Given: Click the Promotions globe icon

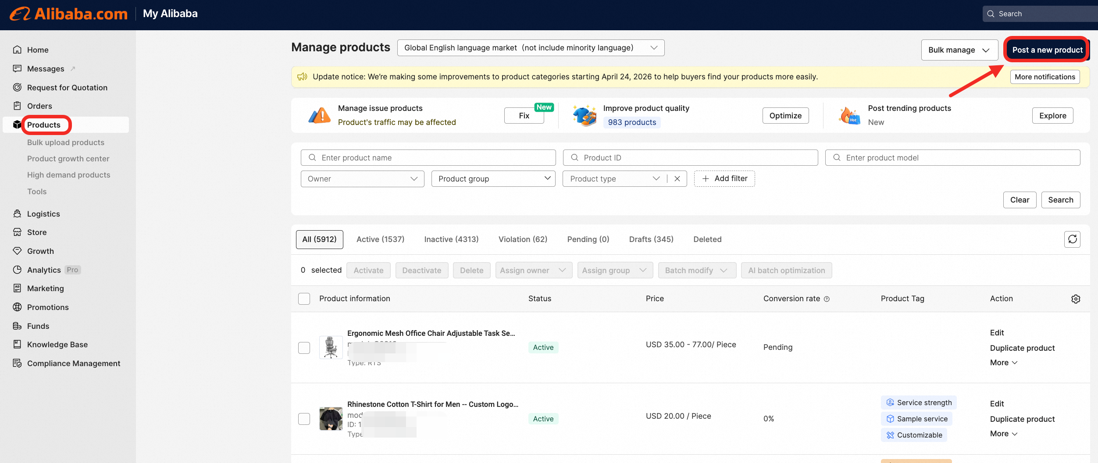Looking at the screenshot, I should pos(17,307).
